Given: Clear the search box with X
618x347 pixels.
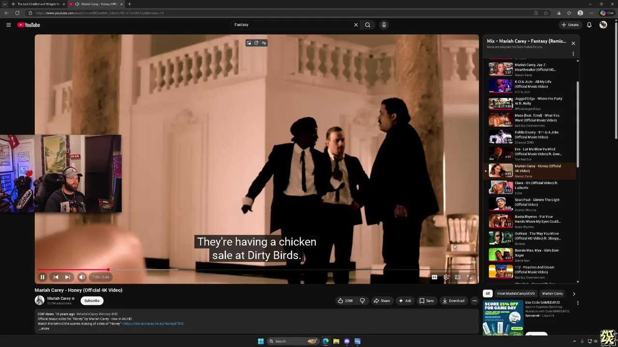Looking at the screenshot, I should pos(356,25).
